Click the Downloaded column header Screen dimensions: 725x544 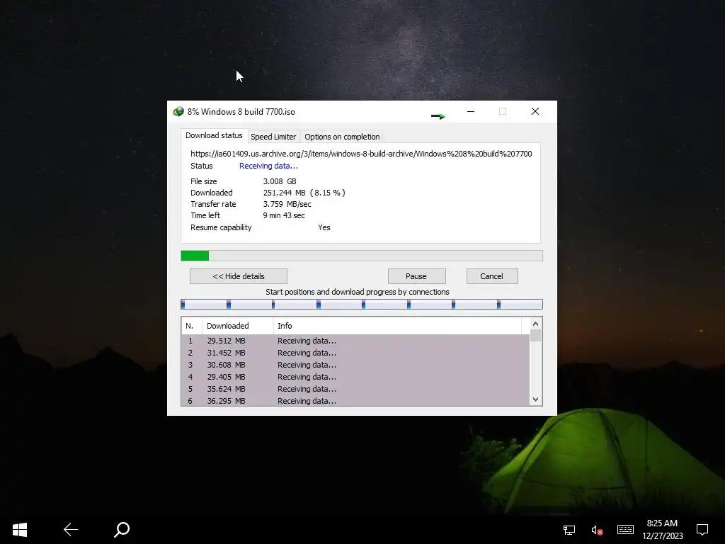238,326
